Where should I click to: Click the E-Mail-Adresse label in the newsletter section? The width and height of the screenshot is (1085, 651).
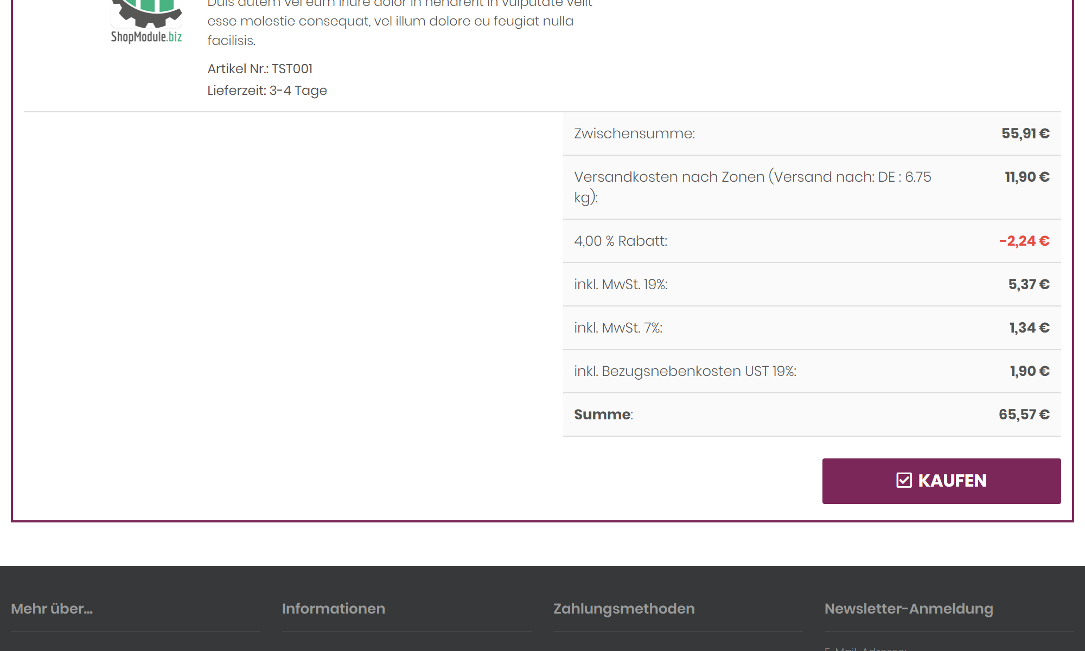(865, 648)
